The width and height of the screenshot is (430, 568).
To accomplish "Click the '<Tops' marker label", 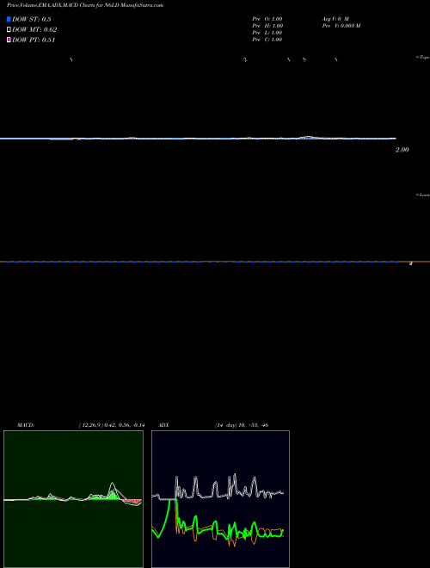I will [423, 58].
